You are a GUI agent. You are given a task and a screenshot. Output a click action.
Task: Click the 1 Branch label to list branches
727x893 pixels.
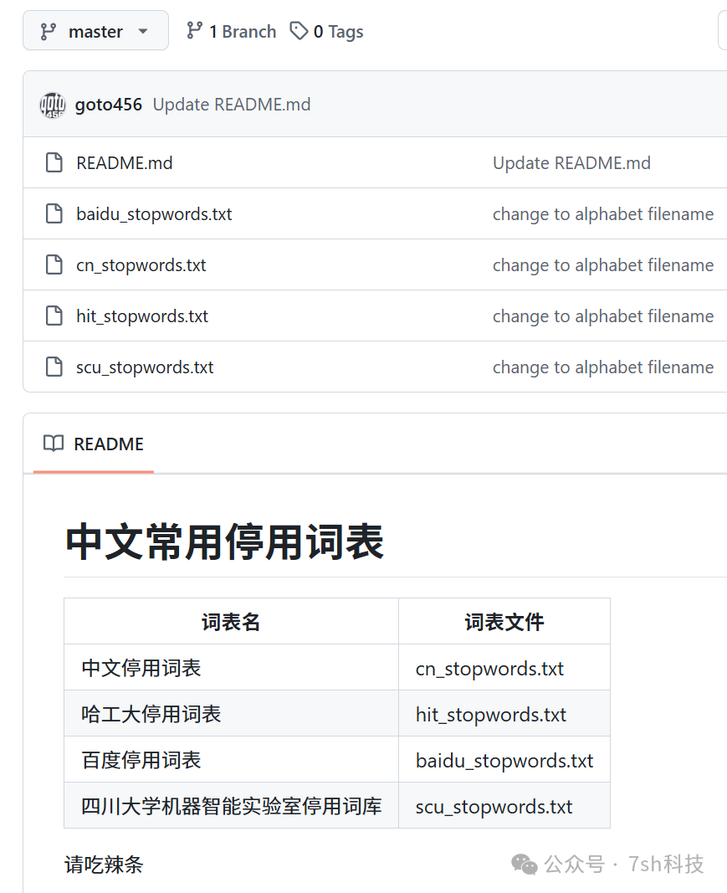pos(240,30)
